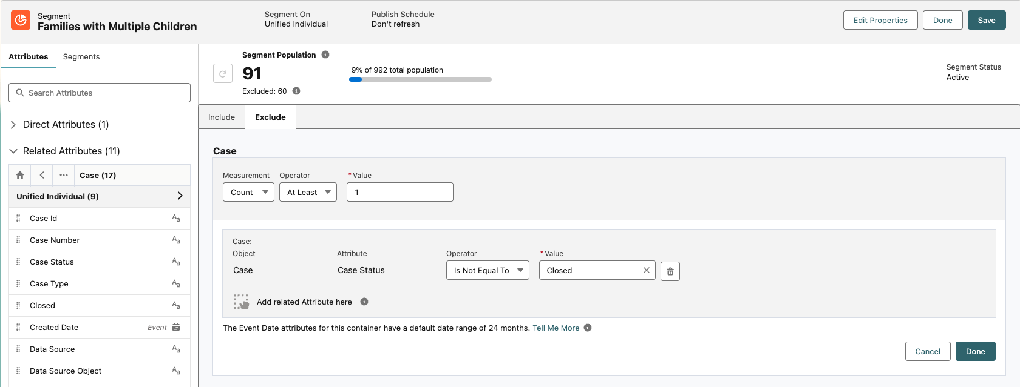Clear the Closed value with X icon
1020x387 pixels.
point(646,270)
